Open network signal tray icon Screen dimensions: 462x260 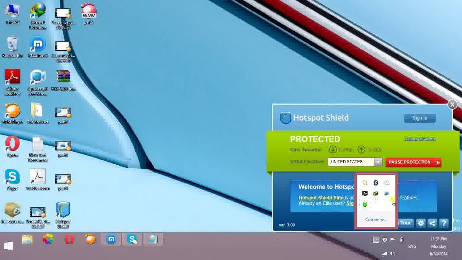coord(384,253)
